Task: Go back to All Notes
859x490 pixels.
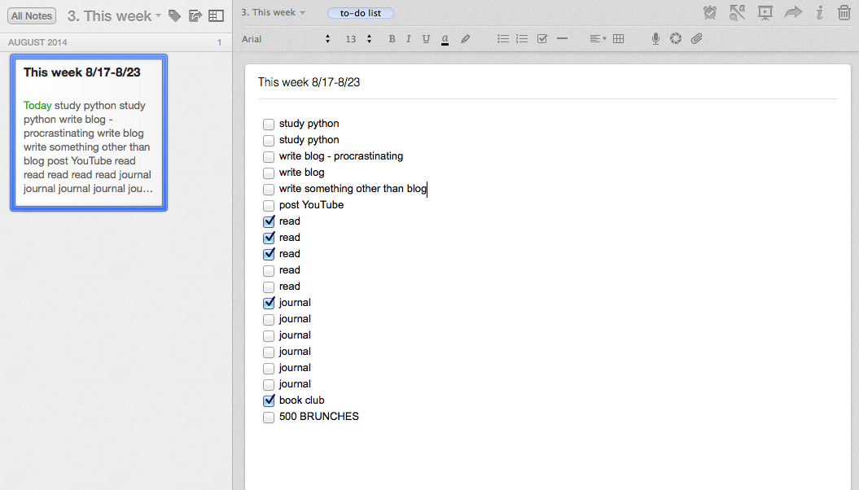Action: pyautogui.click(x=32, y=15)
